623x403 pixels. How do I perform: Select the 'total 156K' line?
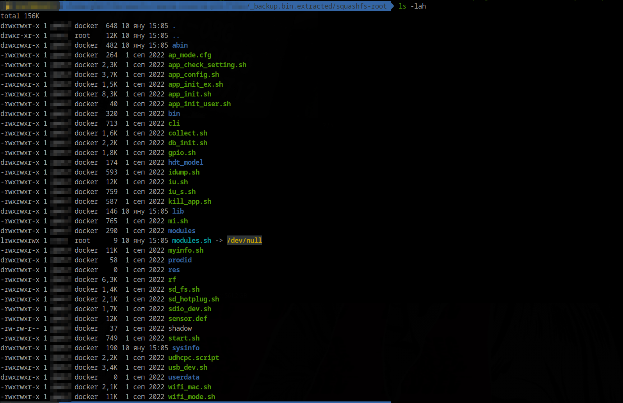coord(20,16)
